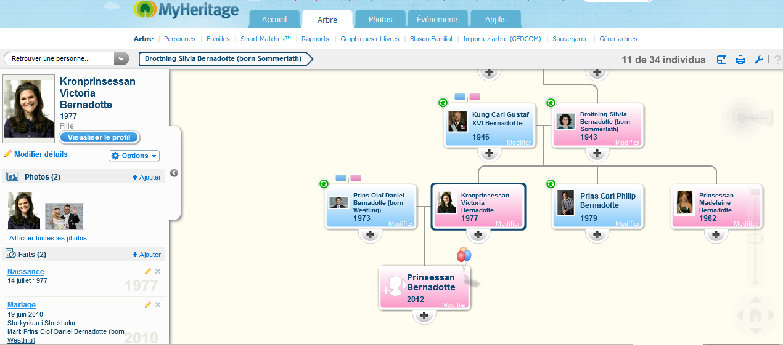Switch to the Photos tab
783x345 pixels.
point(380,19)
